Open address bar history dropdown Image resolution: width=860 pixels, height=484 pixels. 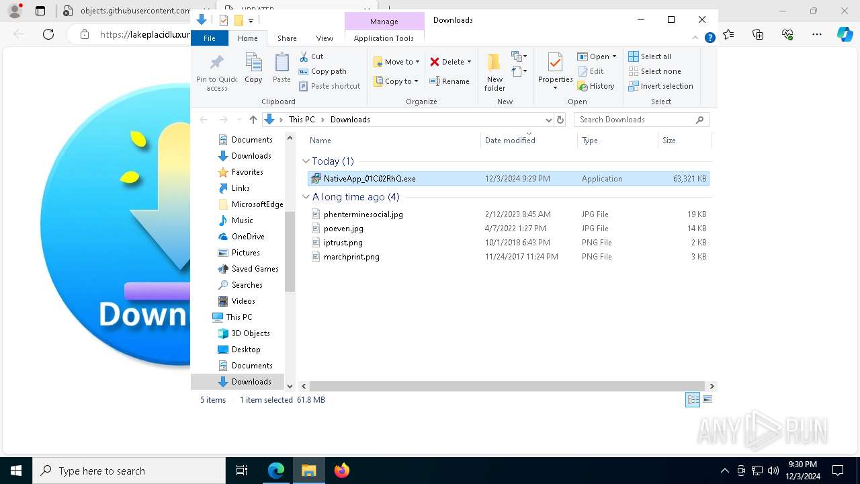(548, 120)
